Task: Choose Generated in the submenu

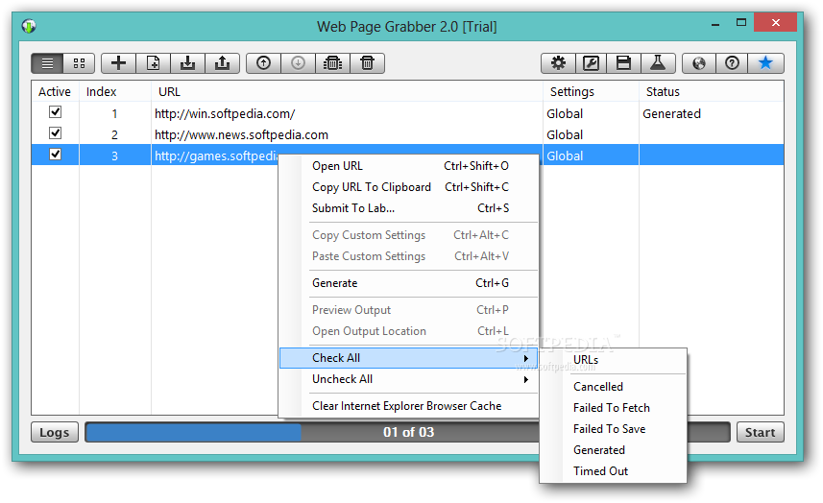Action: pyautogui.click(x=613, y=450)
